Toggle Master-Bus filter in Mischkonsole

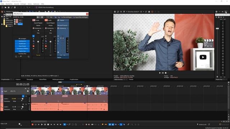(x=22, y=51)
